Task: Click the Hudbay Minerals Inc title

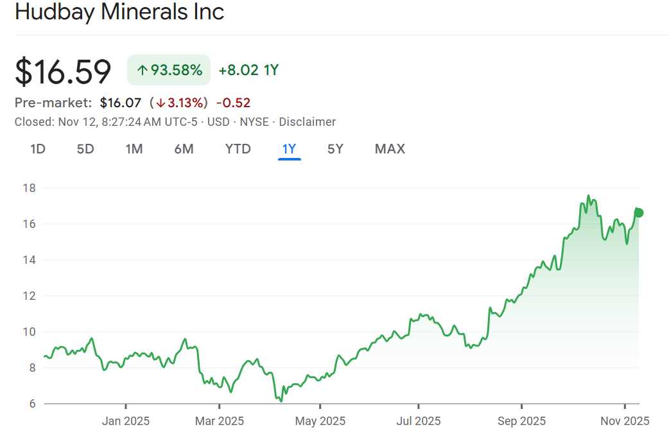Action: tap(119, 12)
